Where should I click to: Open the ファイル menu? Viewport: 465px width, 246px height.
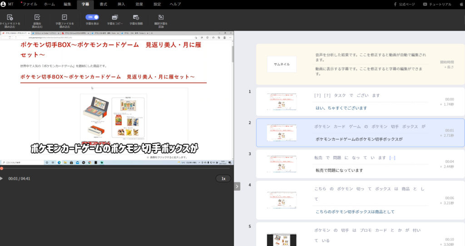tap(30, 4)
